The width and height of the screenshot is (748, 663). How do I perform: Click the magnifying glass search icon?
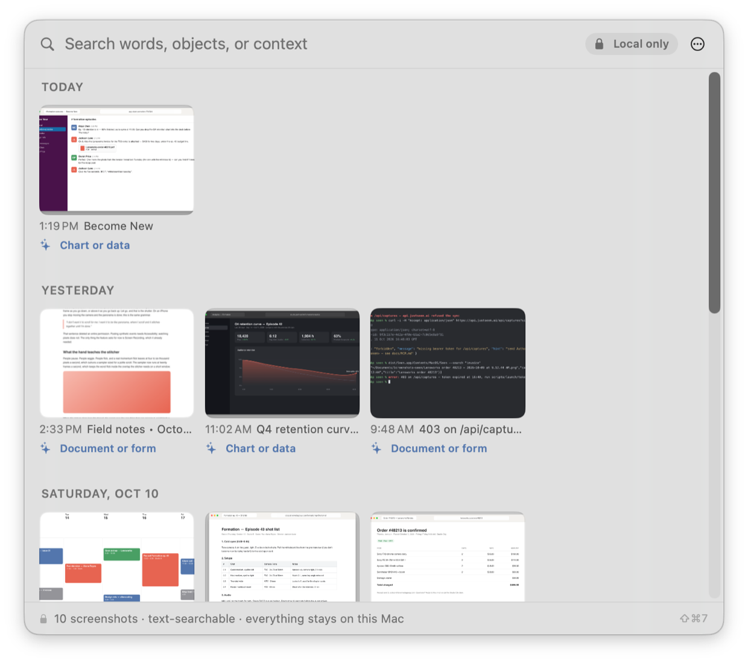click(x=48, y=44)
